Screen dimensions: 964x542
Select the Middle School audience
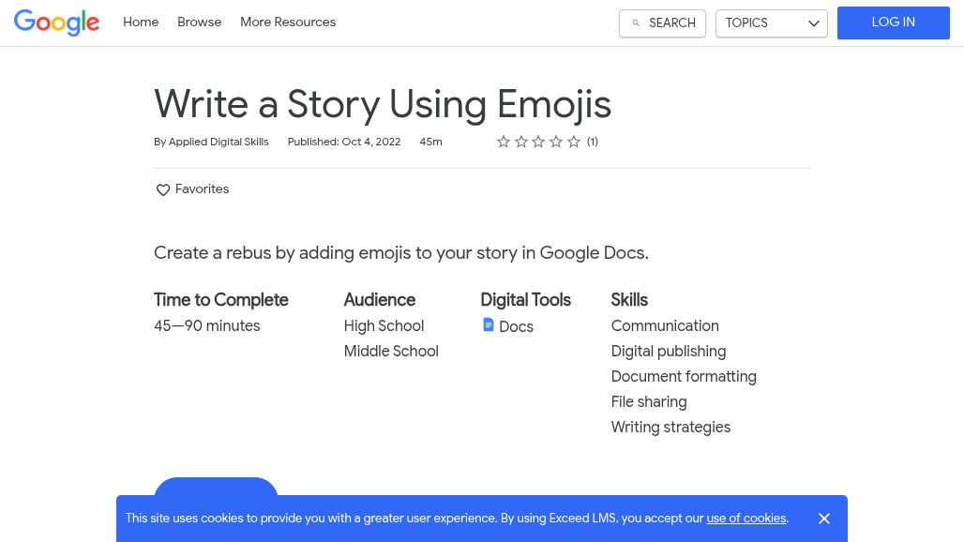click(391, 351)
